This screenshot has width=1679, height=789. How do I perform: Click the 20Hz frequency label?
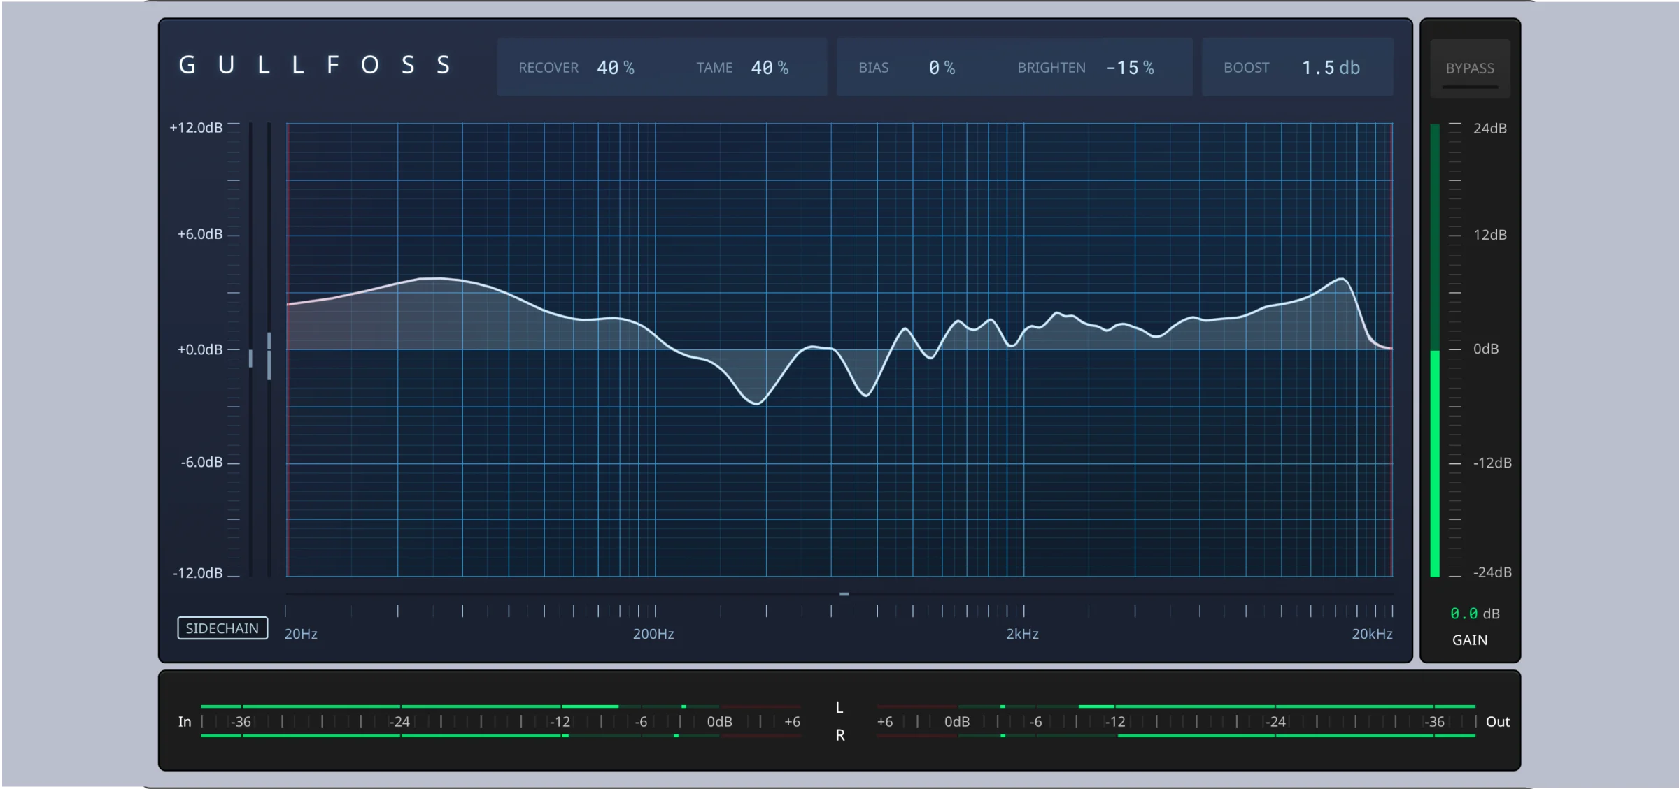(301, 634)
